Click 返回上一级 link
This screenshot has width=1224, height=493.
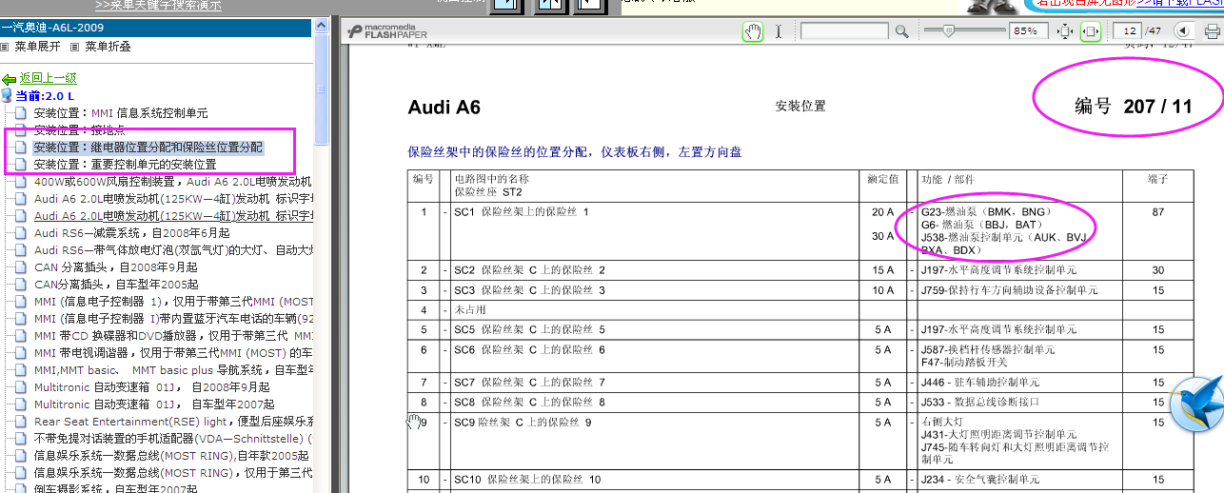point(48,79)
